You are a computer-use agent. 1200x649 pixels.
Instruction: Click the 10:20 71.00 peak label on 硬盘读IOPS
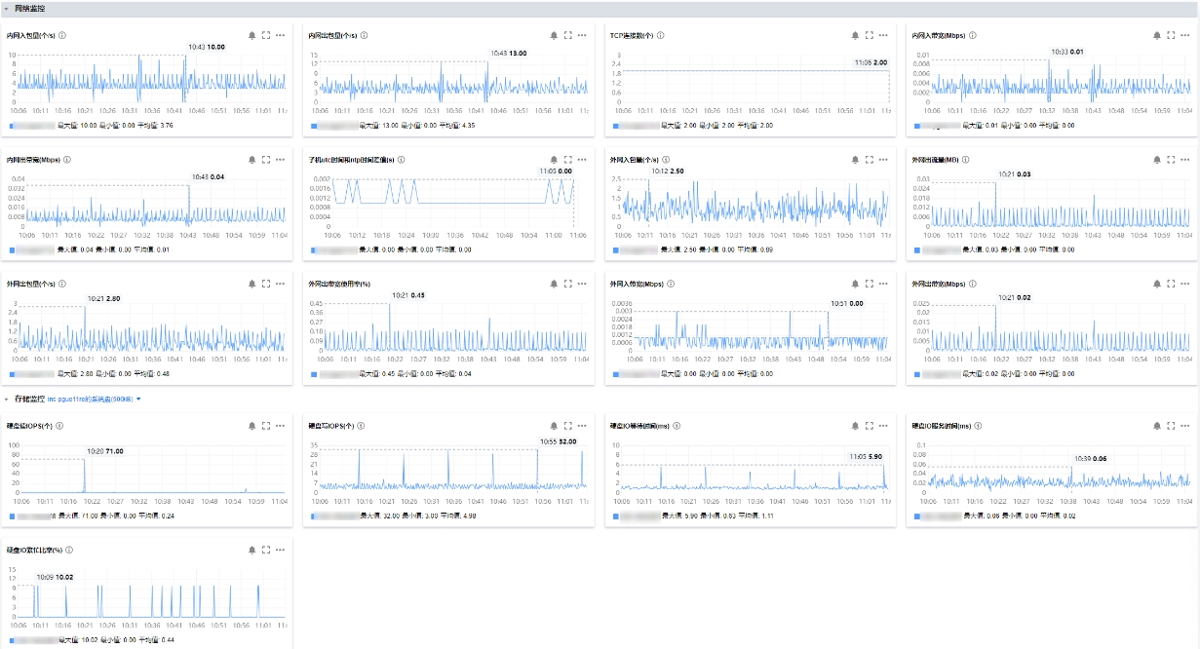[x=105, y=451]
